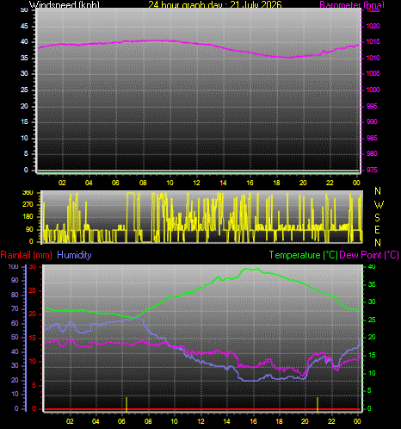The height and width of the screenshot is (429, 401).
Task: Click the yellow marker near hour 06
Action: pyautogui.click(x=126, y=404)
